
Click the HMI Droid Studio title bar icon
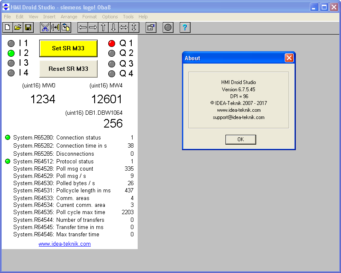tap(6, 7)
